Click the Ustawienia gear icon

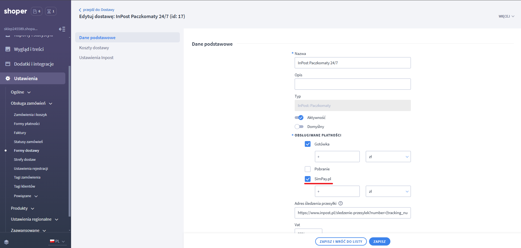[x=8, y=78]
